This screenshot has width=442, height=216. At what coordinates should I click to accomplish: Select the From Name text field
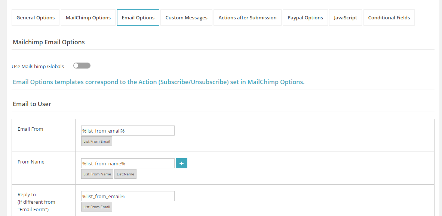click(128, 163)
